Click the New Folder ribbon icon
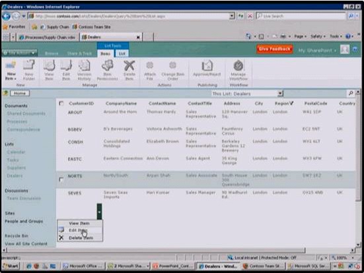 coord(29,70)
